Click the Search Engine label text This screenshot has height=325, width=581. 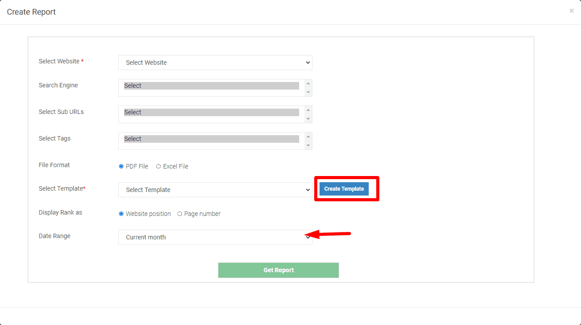pos(58,85)
